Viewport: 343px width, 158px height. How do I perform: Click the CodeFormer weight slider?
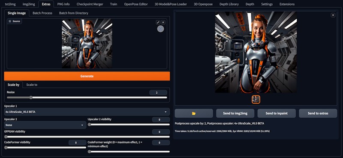coord(129,152)
